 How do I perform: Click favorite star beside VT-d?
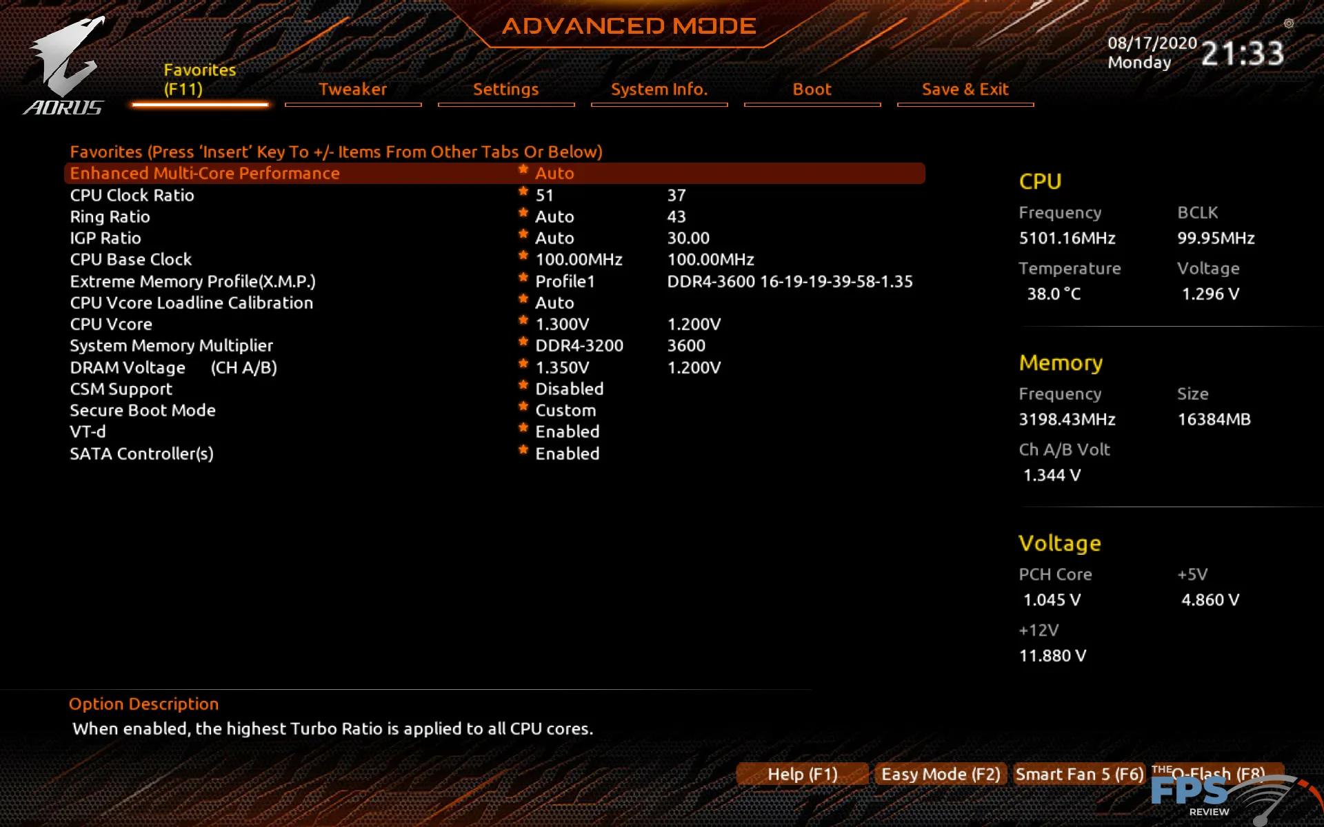[x=523, y=428]
